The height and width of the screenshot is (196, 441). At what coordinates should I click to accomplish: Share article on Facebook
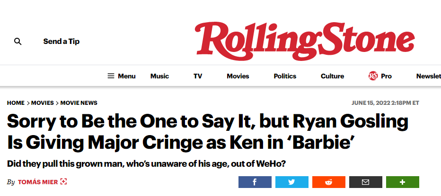coord(255,182)
